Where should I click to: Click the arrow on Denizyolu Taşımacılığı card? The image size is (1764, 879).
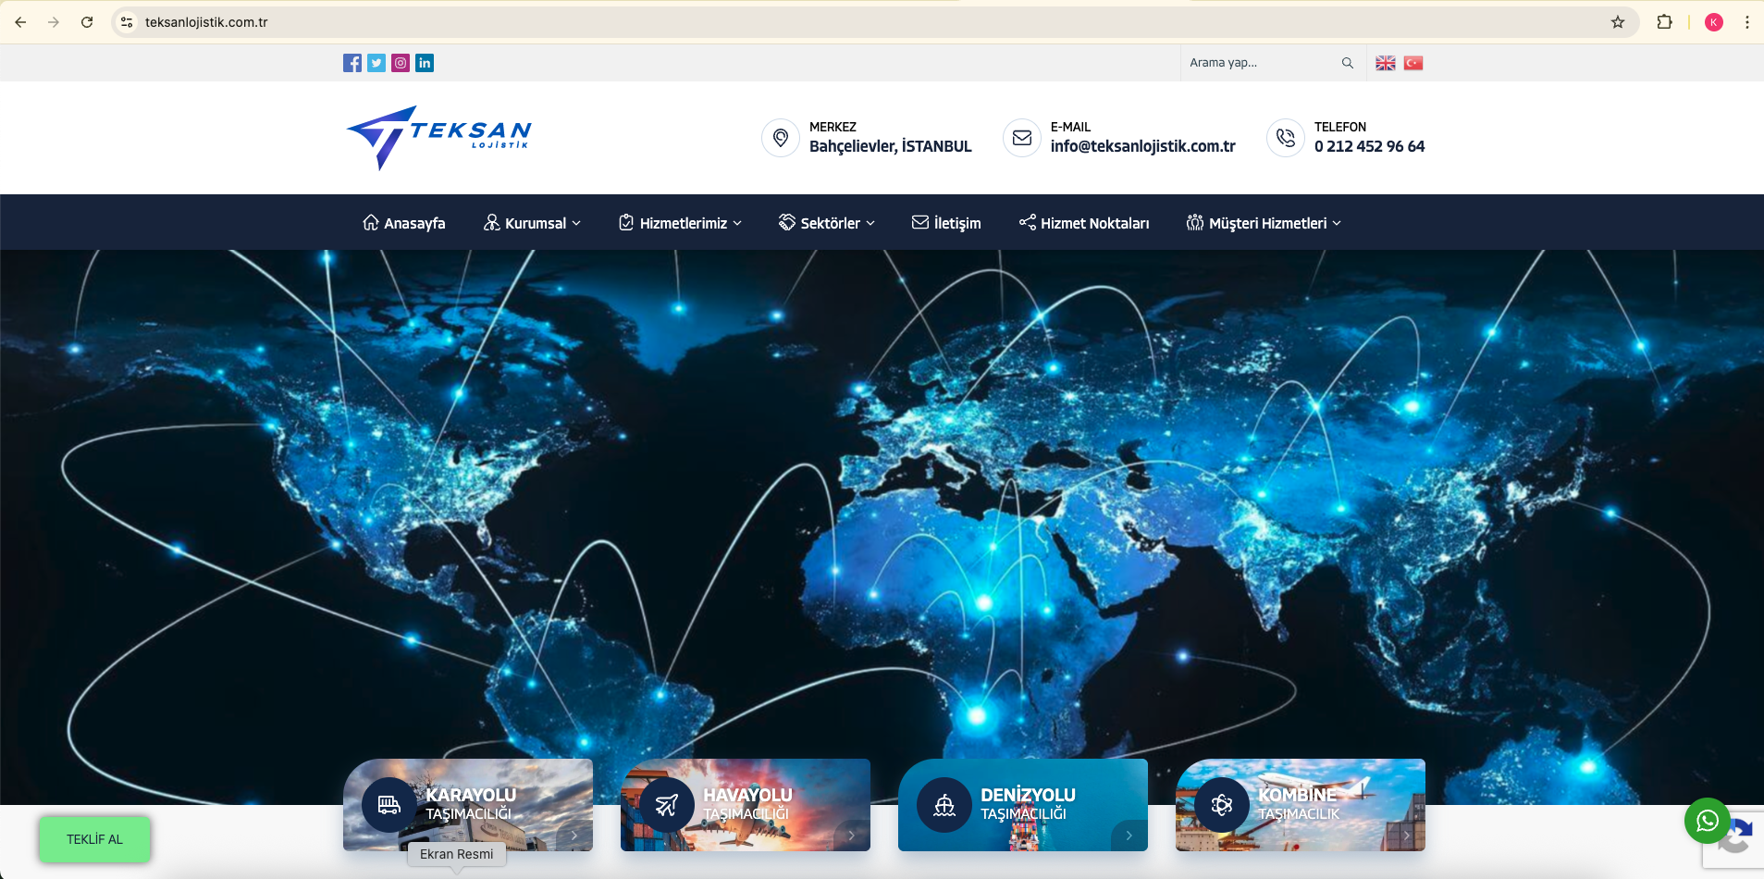tap(1129, 836)
